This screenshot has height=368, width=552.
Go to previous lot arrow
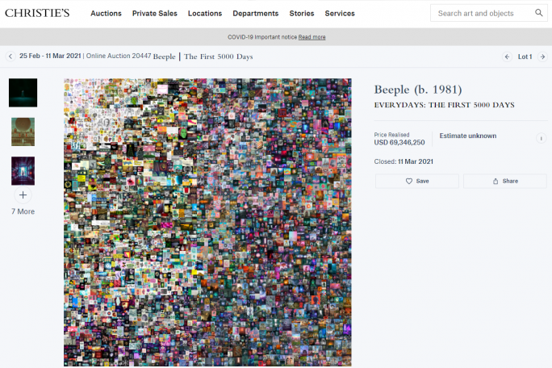point(507,56)
